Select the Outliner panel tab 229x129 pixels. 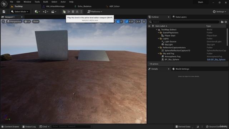[x=155, y=17]
